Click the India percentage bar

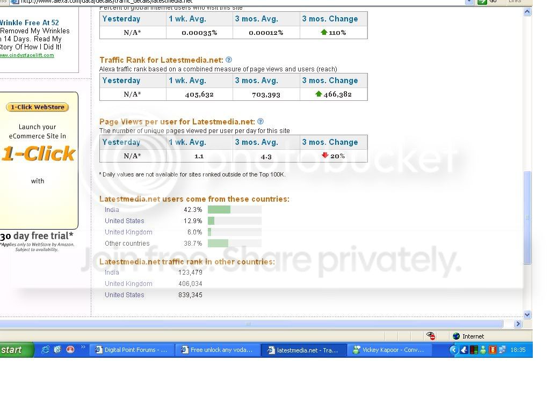click(234, 210)
